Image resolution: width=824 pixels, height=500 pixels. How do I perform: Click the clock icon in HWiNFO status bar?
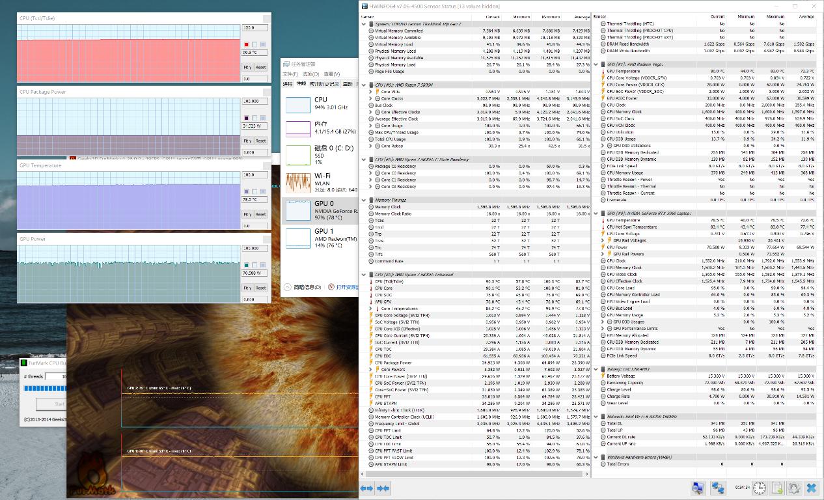click(x=759, y=488)
